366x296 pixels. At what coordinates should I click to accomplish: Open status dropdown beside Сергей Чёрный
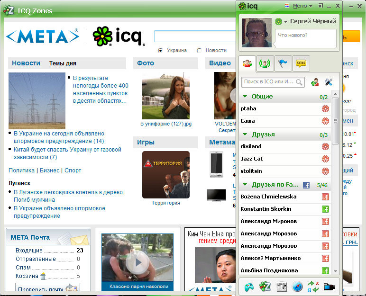pyautogui.click(x=286, y=22)
